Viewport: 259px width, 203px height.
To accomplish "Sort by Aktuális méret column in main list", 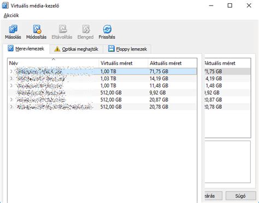I will 172,63.
